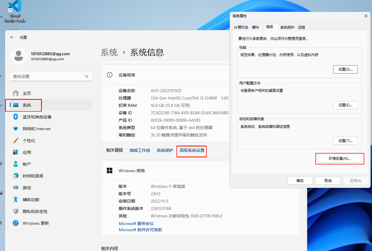The image size is (372, 251).
Task: Go to 个性化 personalization settings
Action: pyautogui.click(x=29, y=141)
